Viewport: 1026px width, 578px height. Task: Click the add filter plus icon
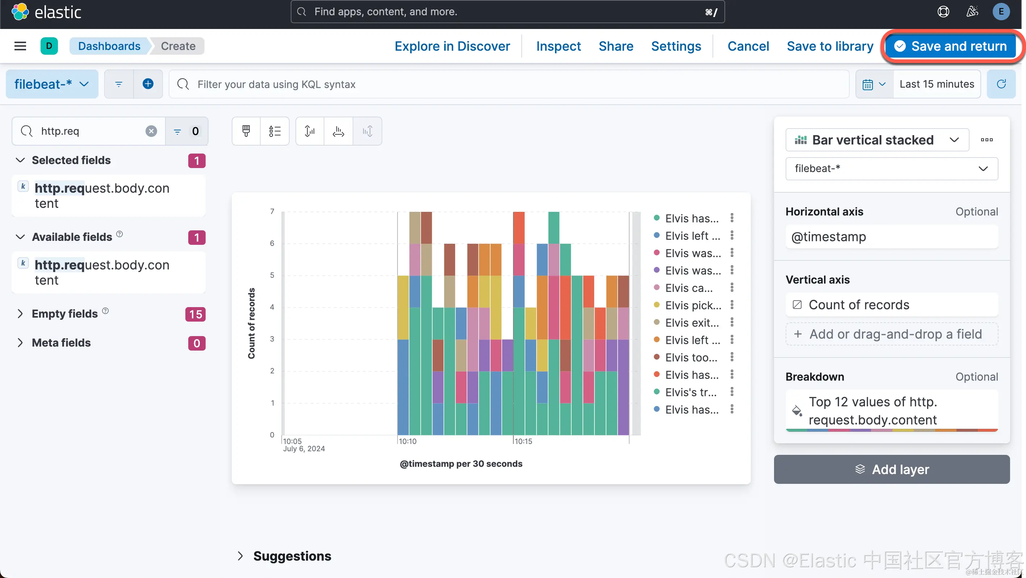point(148,84)
